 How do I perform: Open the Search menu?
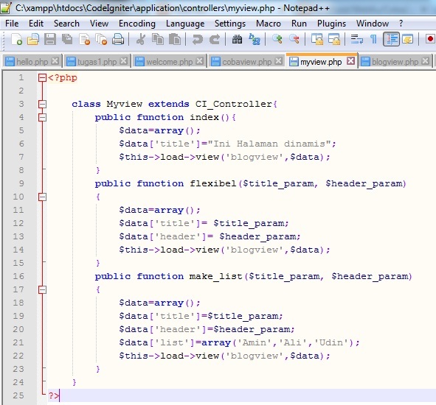tap(66, 24)
